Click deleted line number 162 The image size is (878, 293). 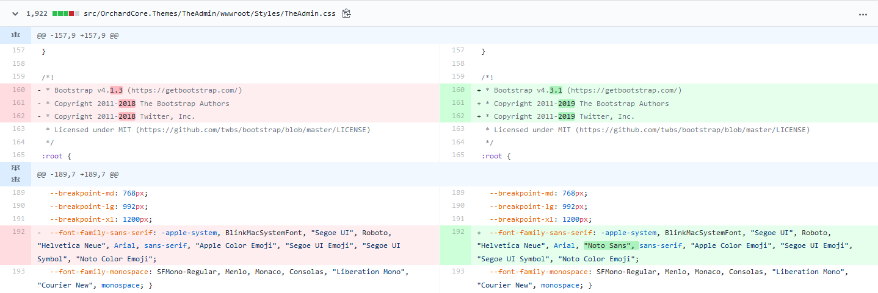pos(15,116)
